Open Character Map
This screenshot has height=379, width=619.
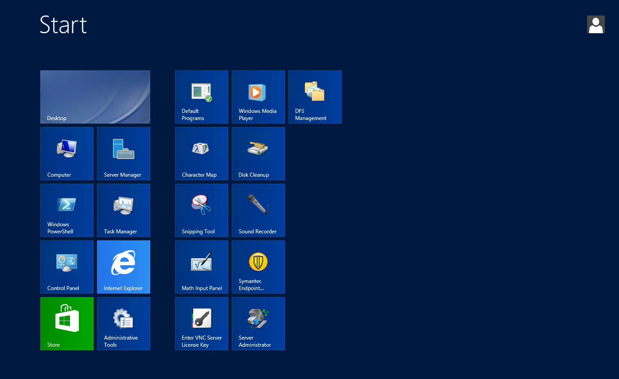point(202,154)
